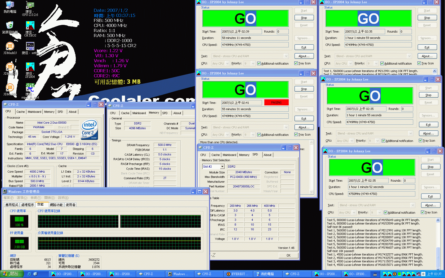
Task: Click OK in the CPU-Z SPD window
Action: pyautogui.click(x=288, y=255)
